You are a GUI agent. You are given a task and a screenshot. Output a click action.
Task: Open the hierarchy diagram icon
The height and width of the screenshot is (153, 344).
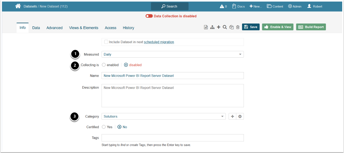[212, 27]
